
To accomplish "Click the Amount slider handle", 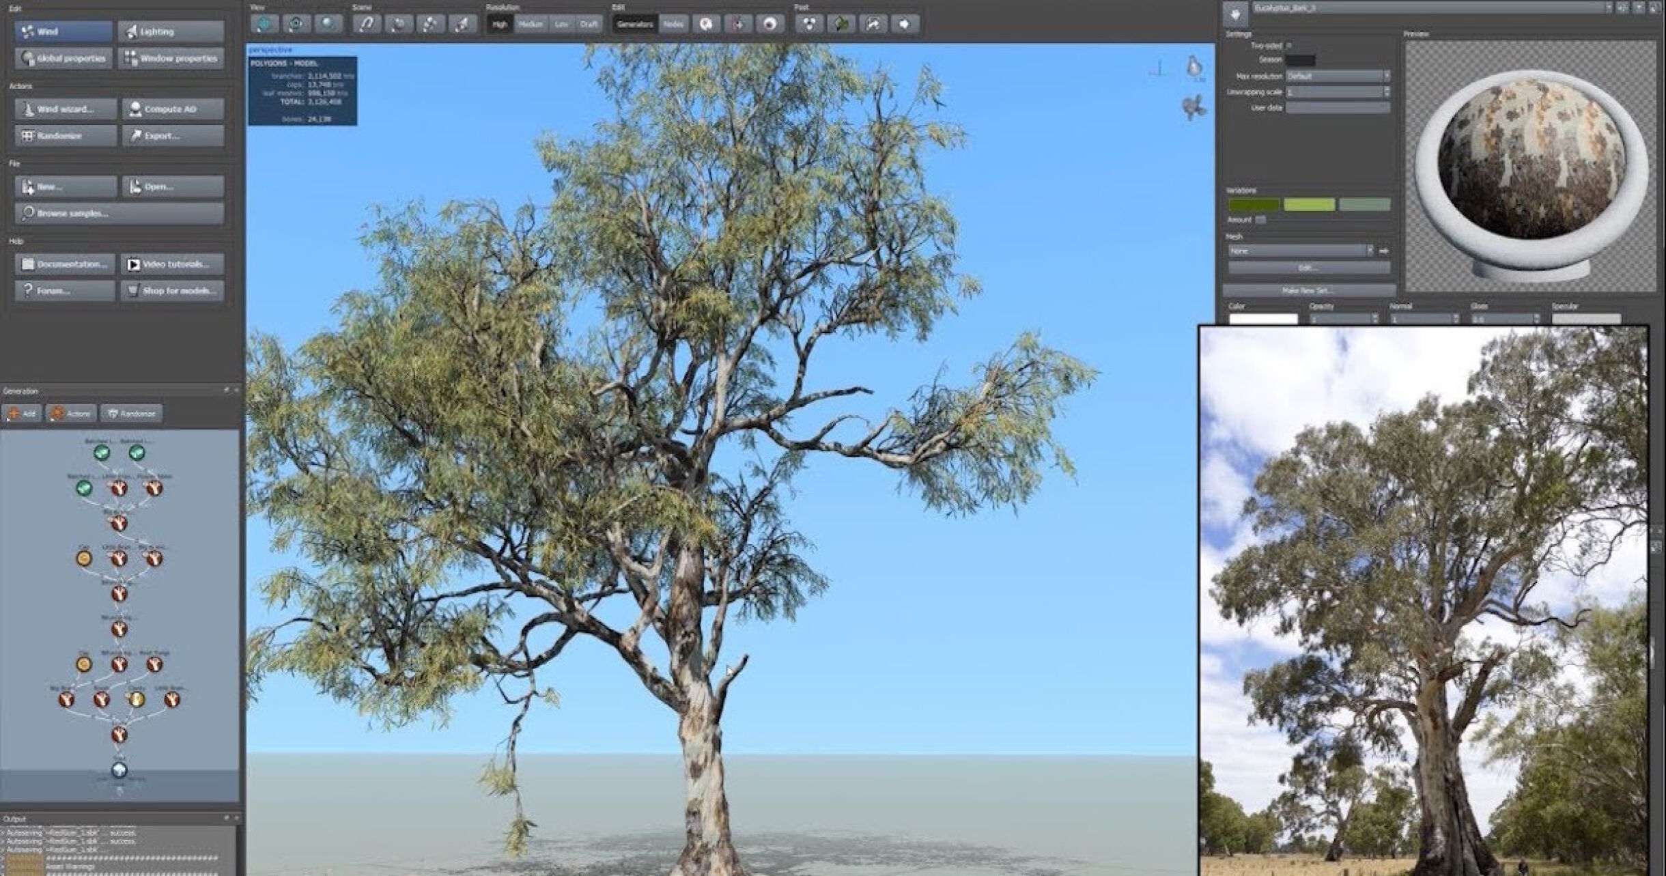I will pos(1260,219).
